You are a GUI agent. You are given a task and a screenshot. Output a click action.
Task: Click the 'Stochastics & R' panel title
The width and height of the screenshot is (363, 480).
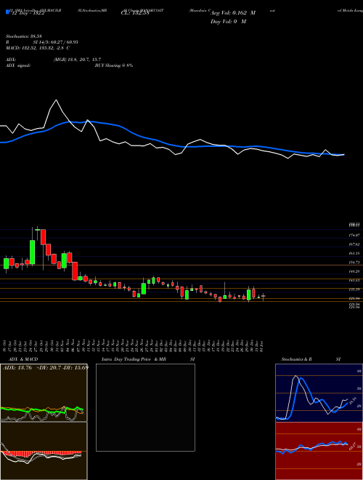(x=297, y=359)
